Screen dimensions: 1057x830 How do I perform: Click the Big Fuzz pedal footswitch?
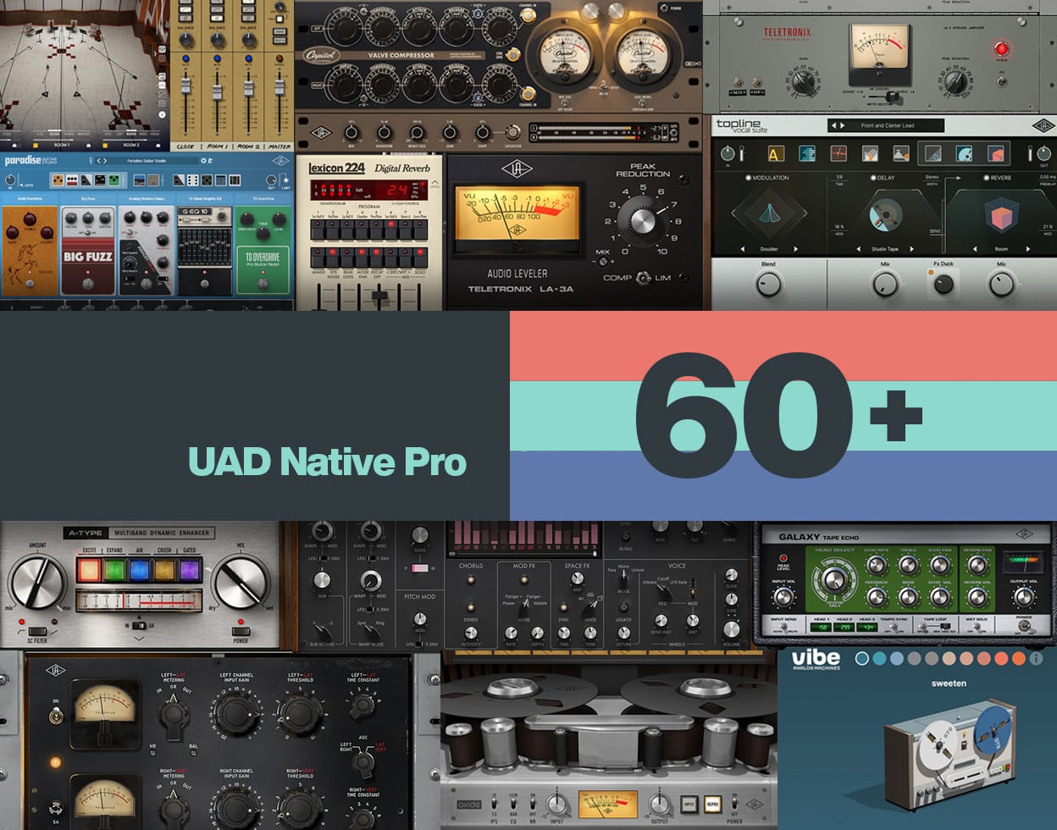[x=87, y=285]
